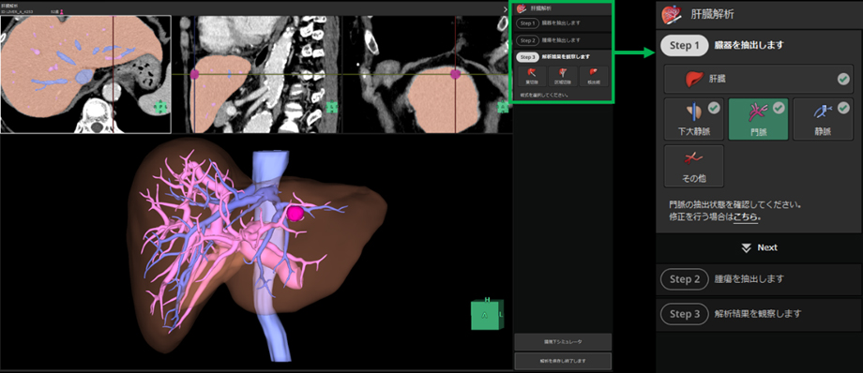Select the 肝臓 liver organ button
Image resolution: width=863 pixels, height=373 pixels.
tap(759, 80)
